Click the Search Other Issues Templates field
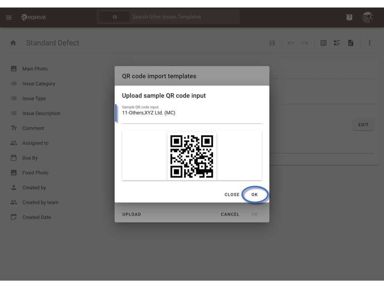Image resolution: width=384 pixels, height=288 pixels. pyautogui.click(x=185, y=17)
